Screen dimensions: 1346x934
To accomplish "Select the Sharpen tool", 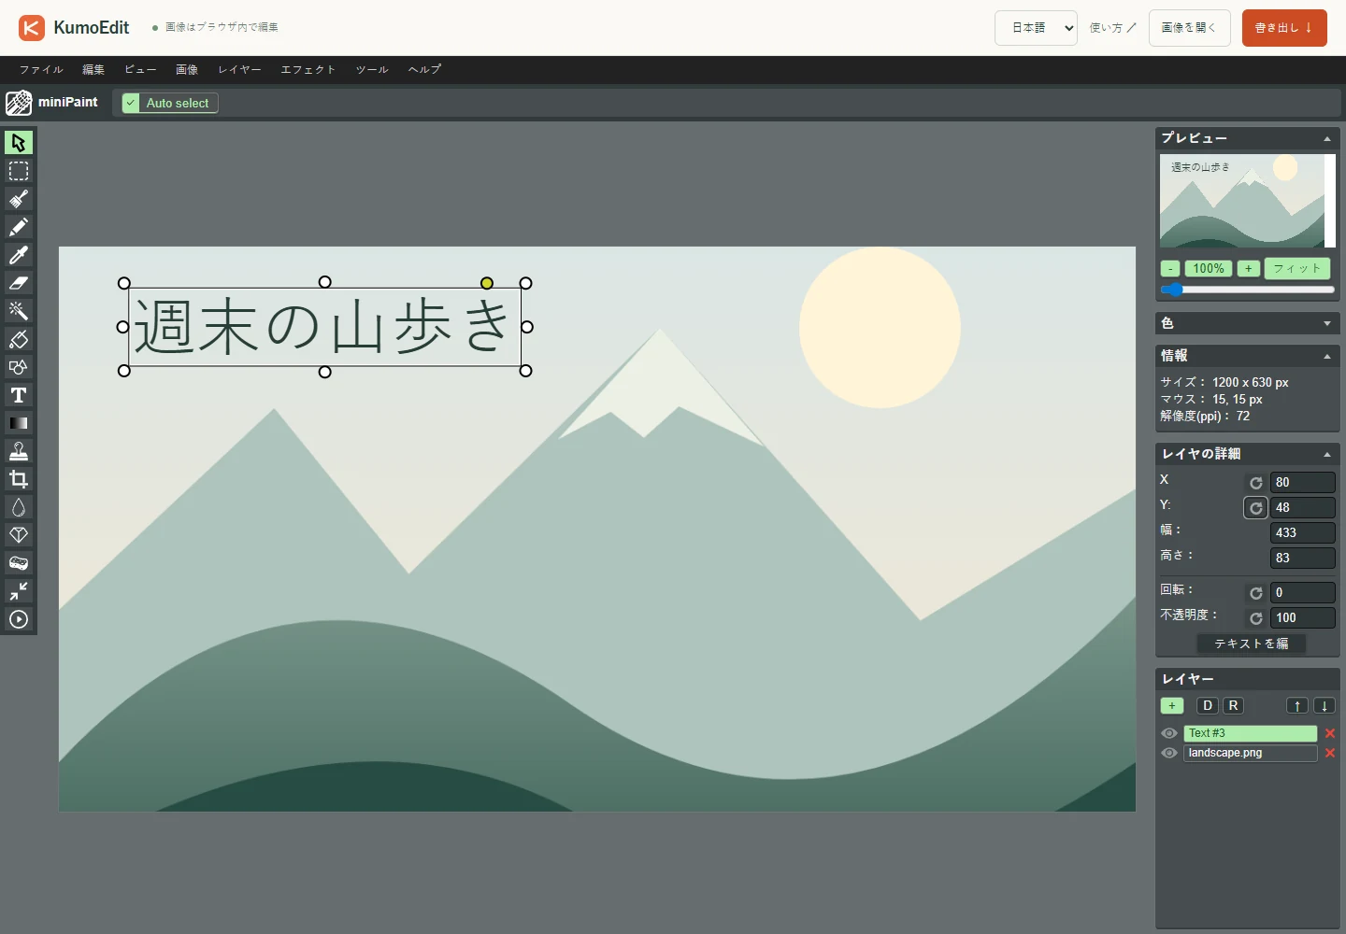I will coord(19,535).
